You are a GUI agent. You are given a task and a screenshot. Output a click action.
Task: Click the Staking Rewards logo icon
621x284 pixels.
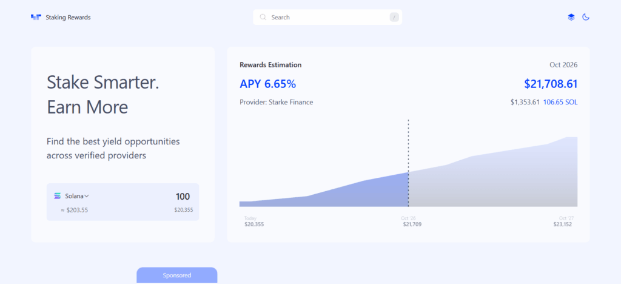[36, 18]
